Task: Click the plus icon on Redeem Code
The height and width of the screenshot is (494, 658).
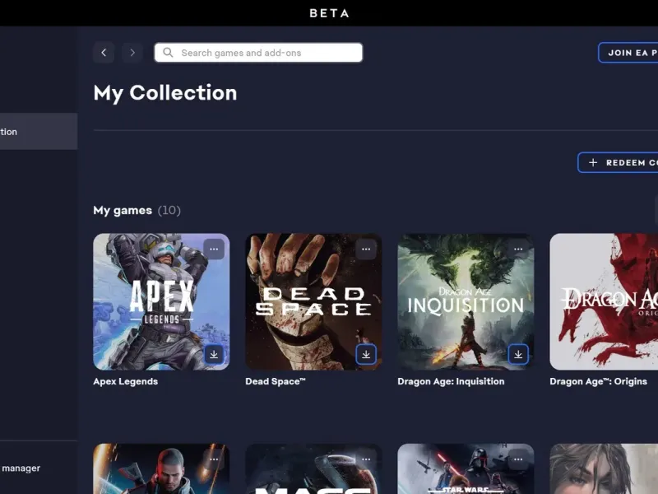Action: click(x=593, y=162)
